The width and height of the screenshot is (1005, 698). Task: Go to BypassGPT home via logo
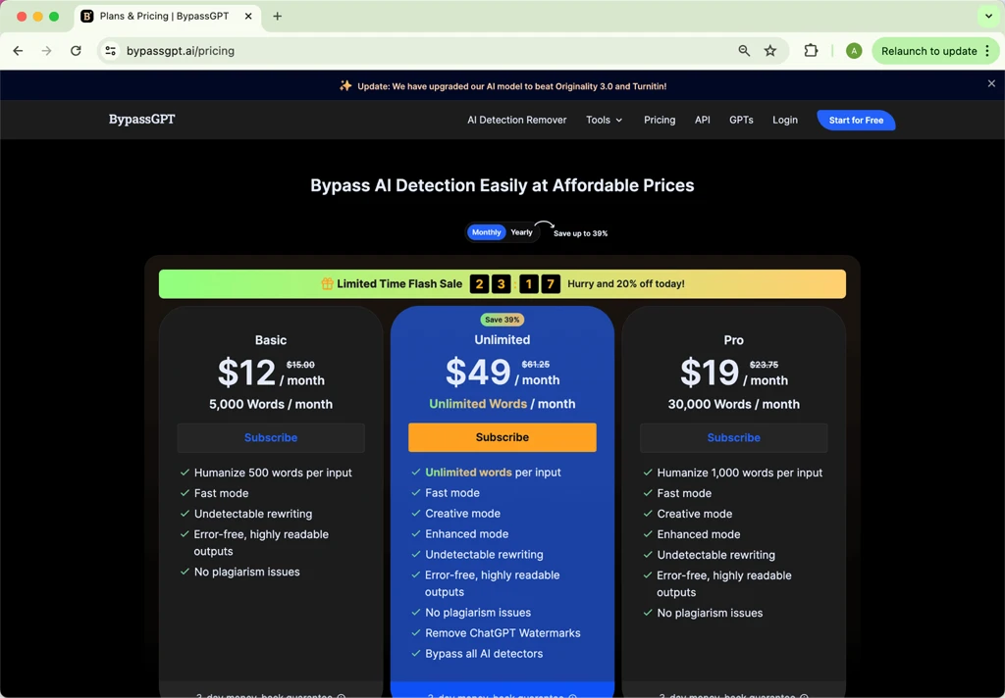pyautogui.click(x=141, y=119)
